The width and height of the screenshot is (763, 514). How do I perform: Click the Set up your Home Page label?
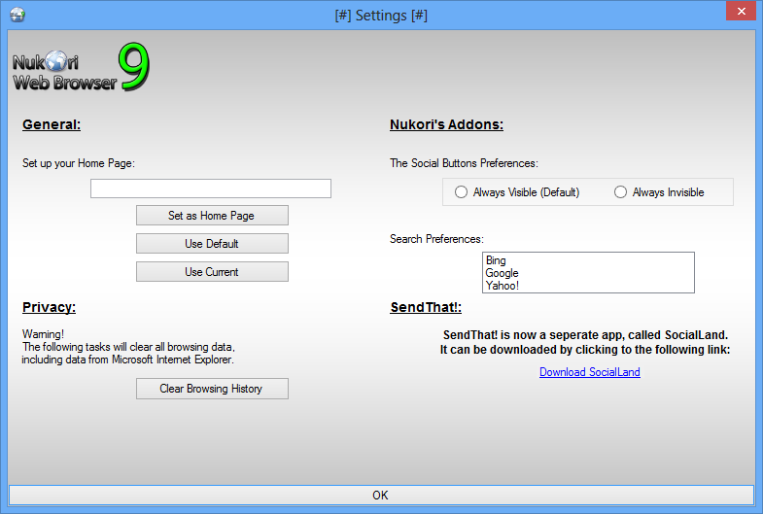[x=79, y=163]
